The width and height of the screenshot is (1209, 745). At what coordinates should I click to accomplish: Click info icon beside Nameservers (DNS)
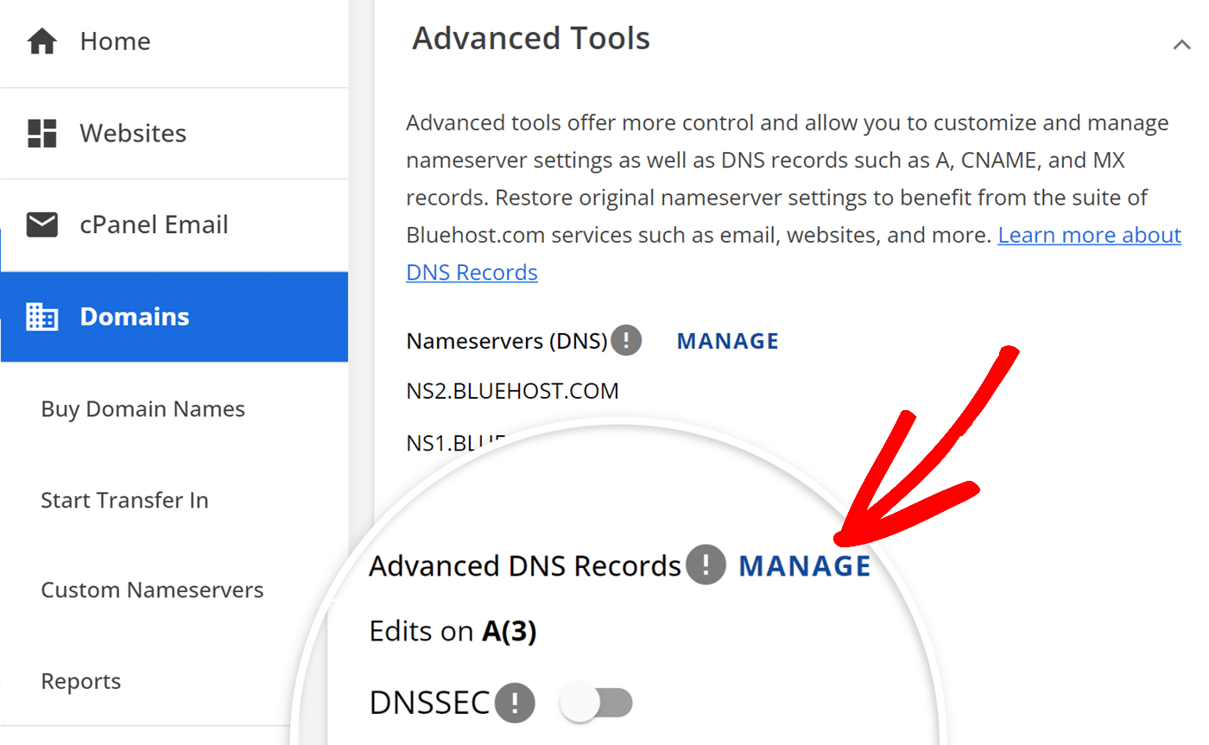click(x=626, y=340)
